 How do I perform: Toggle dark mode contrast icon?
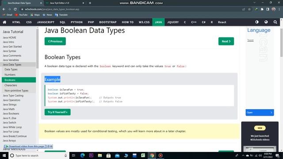pyautogui.click(x=257, y=22)
